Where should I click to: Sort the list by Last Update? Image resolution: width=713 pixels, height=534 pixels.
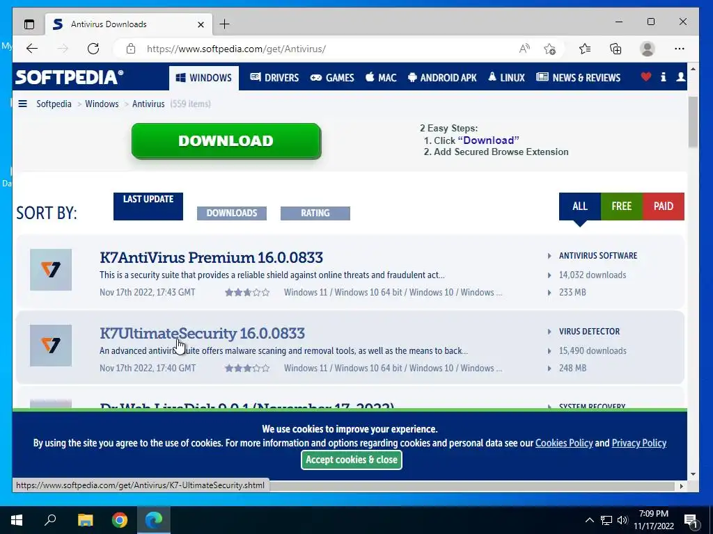(148, 206)
